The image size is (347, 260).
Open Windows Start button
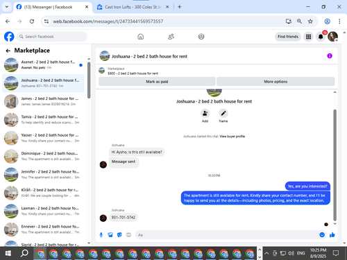8,253
